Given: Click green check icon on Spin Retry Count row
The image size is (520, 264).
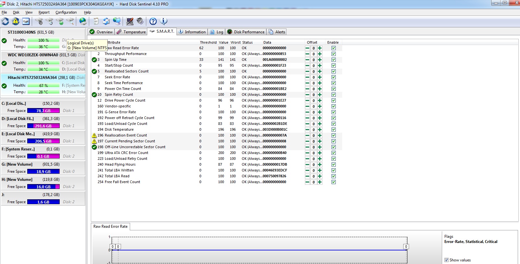Looking at the screenshot, I should pyautogui.click(x=94, y=95).
